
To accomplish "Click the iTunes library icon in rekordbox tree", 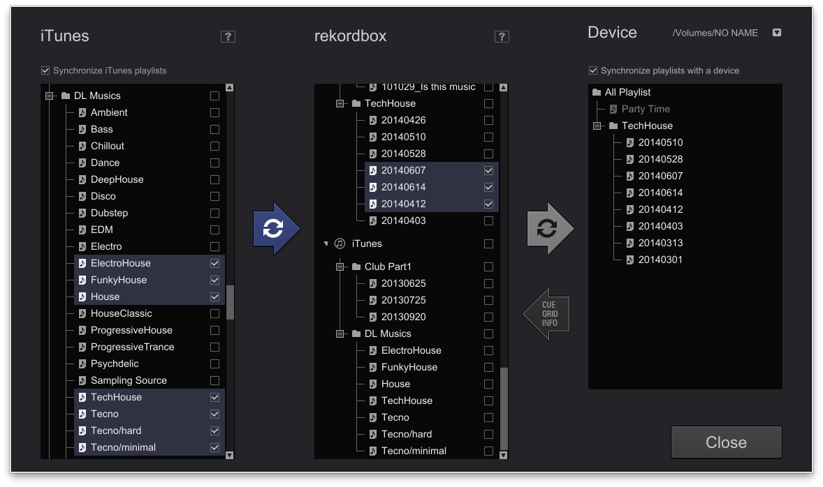I will (x=340, y=244).
